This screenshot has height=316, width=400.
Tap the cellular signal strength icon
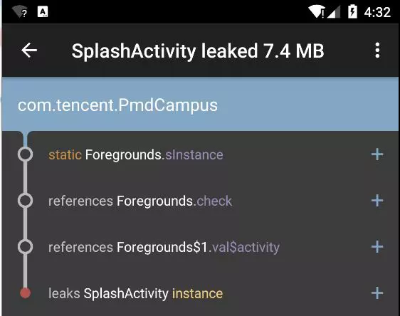pyautogui.click(x=334, y=11)
